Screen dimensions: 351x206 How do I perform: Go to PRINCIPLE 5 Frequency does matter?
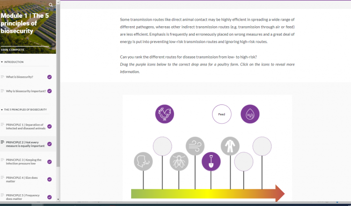click(23, 197)
